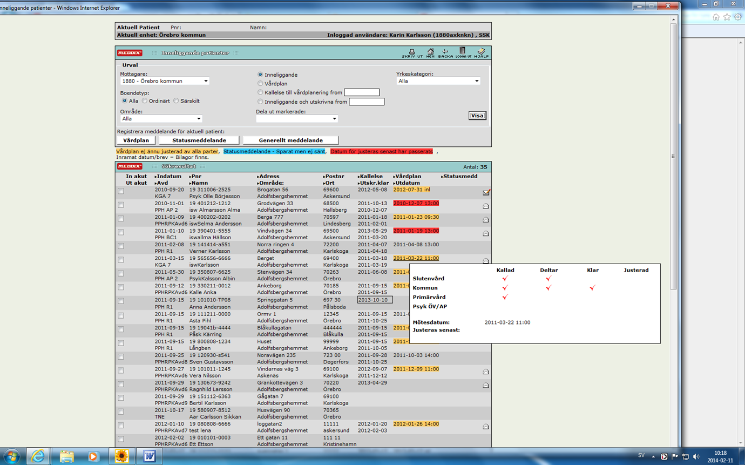The image size is (745, 465).
Task: Open envelope icon for Vera Nilsson row
Action: 486,372
